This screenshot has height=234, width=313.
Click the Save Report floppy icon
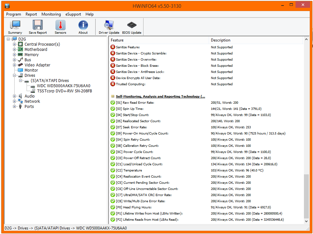[x=38, y=25]
